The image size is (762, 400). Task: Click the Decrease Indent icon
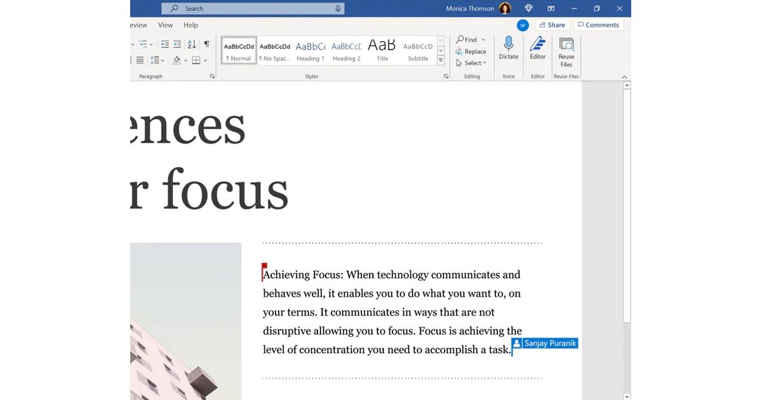click(165, 44)
